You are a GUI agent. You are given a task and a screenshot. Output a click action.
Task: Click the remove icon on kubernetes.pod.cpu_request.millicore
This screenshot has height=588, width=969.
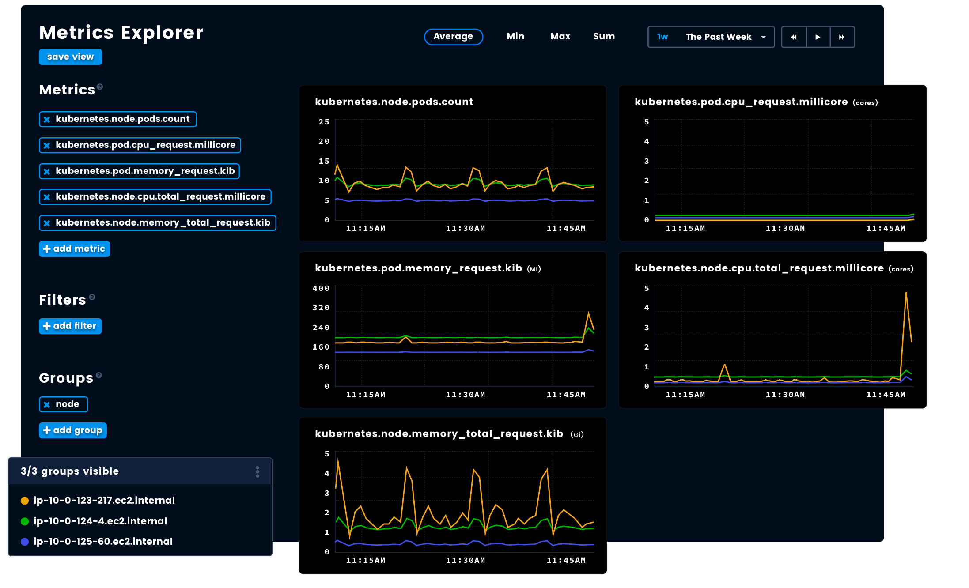coord(47,145)
